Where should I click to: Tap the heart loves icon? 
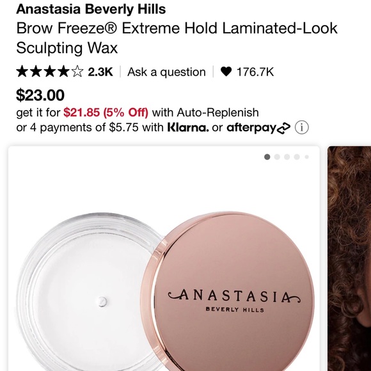226,72
